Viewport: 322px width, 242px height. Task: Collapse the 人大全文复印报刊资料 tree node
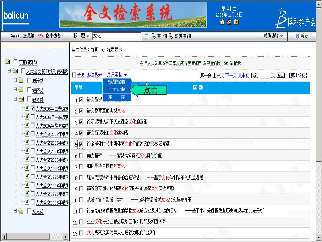[x=9, y=71]
